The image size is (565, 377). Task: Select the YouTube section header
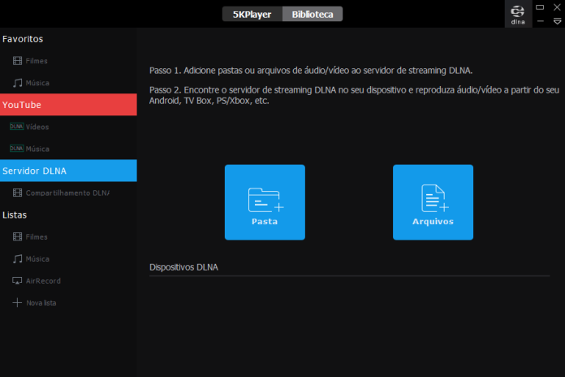click(x=68, y=105)
